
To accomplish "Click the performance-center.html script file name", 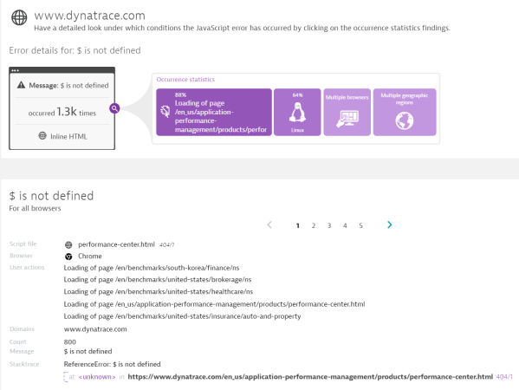I will coord(116,244).
